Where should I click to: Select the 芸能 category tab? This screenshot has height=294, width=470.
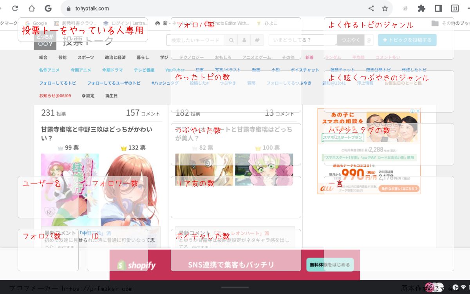(x=62, y=57)
